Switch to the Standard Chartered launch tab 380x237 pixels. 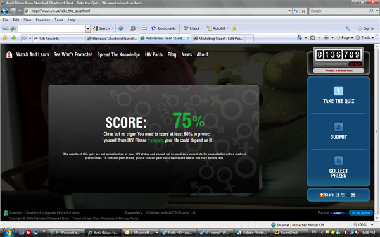(x=112, y=38)
